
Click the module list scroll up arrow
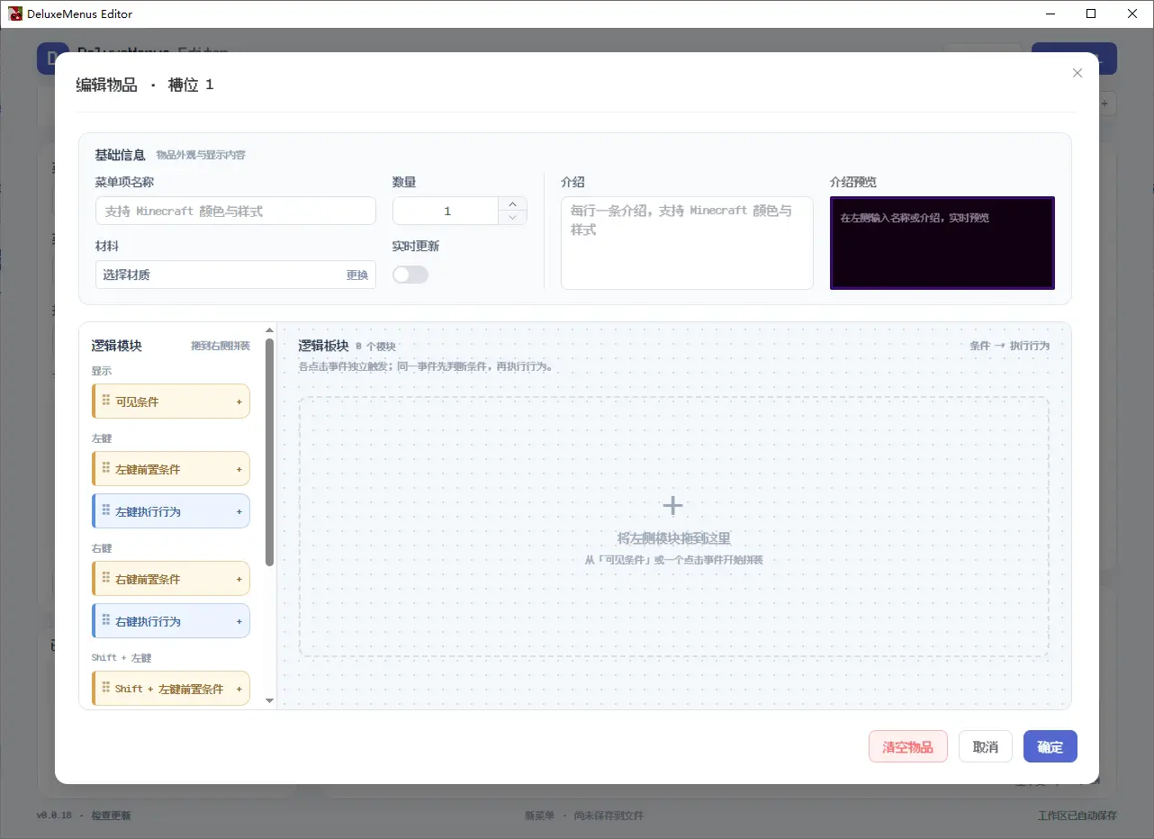click(270, 330)
